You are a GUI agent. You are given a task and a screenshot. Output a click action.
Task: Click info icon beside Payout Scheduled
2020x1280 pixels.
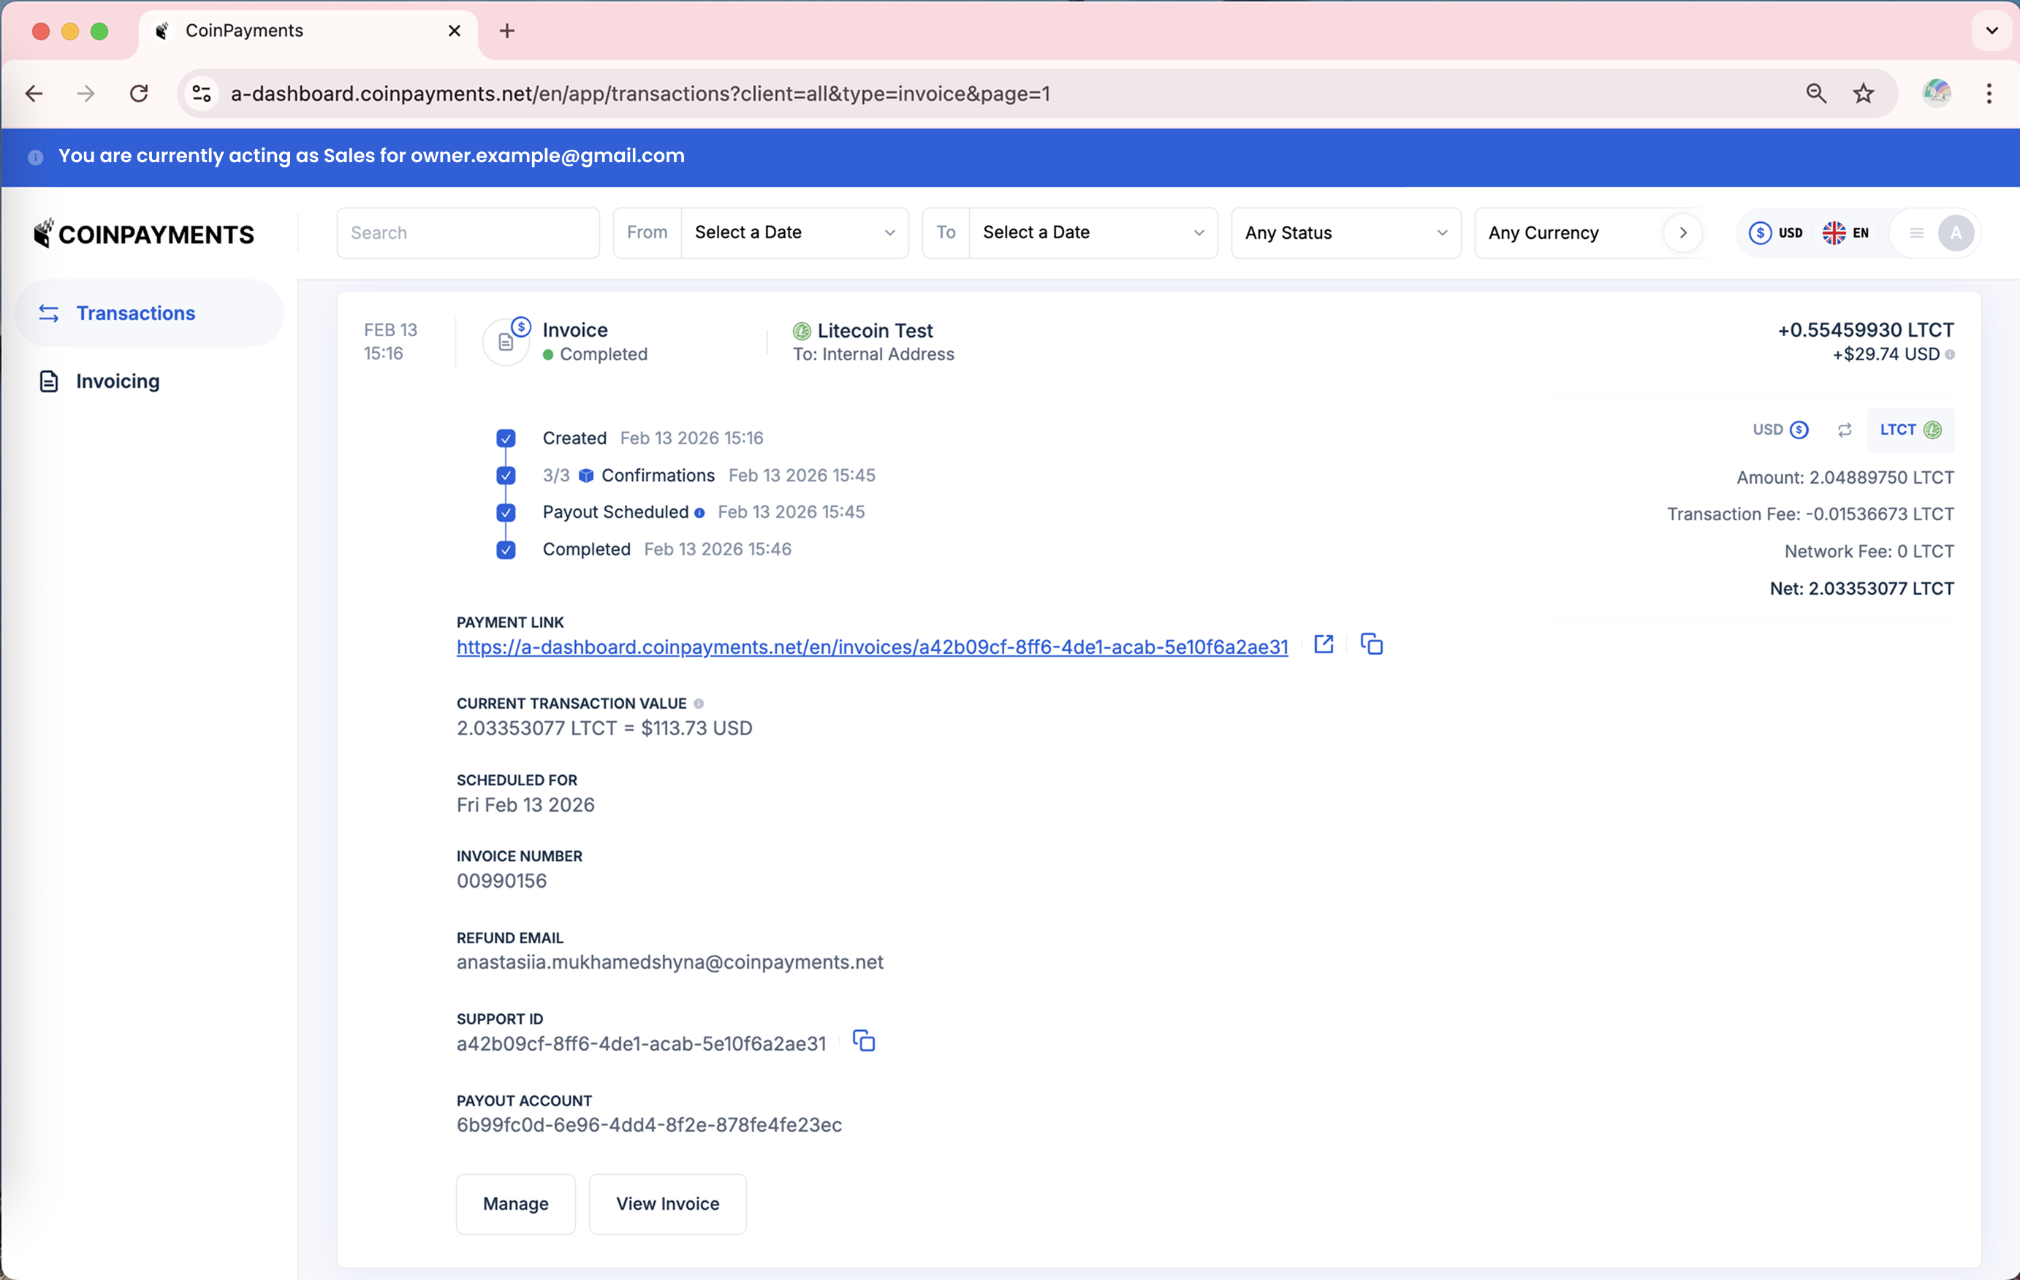pos(699,512)
